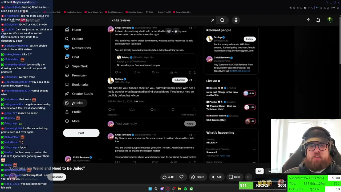Join Powdur Hour live space
Image resolution: width=341 pixels, height=192 pixels.
click(x=250, y=107)
